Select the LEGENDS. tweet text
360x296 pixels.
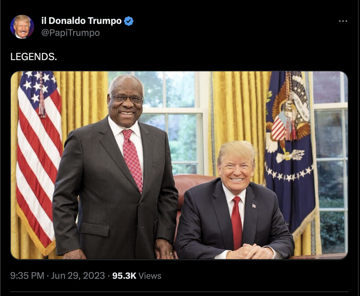(33, 57)
